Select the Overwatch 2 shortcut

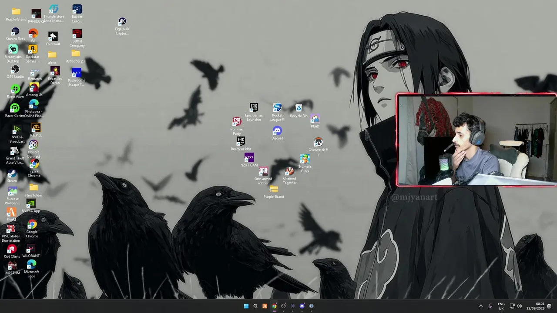pyautogui.click(x=318, y=147)
